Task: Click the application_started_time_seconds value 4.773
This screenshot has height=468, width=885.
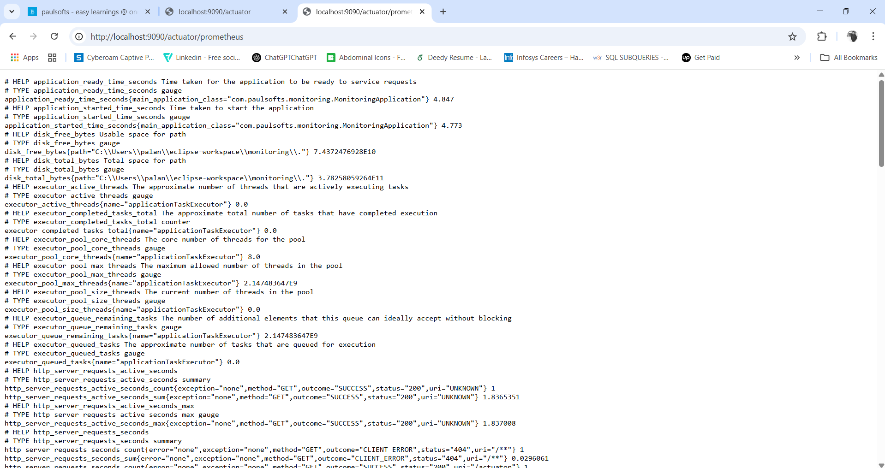Action: pos(452,125)
